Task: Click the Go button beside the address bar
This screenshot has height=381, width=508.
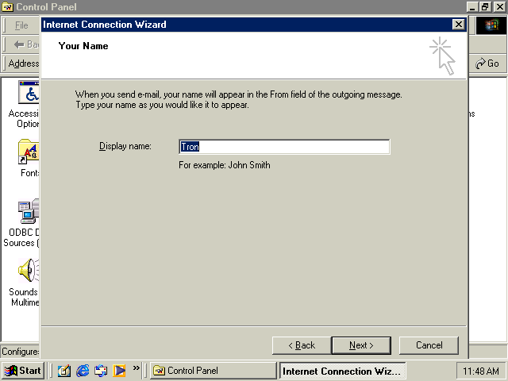Action: point(487,63)
